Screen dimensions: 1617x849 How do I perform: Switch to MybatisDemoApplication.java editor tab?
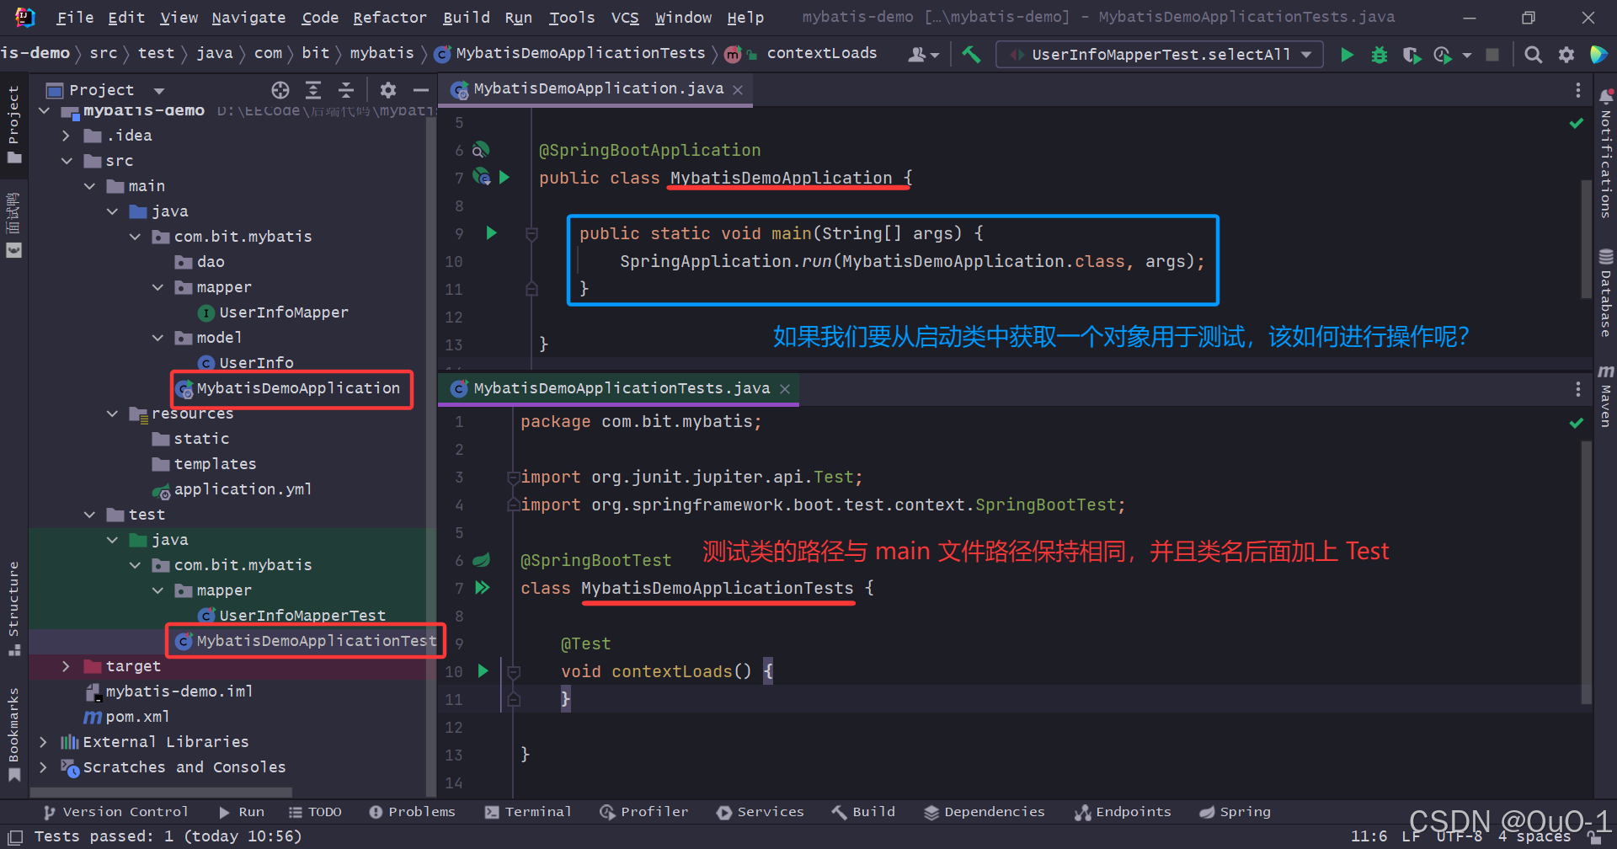tap(598, 88)
